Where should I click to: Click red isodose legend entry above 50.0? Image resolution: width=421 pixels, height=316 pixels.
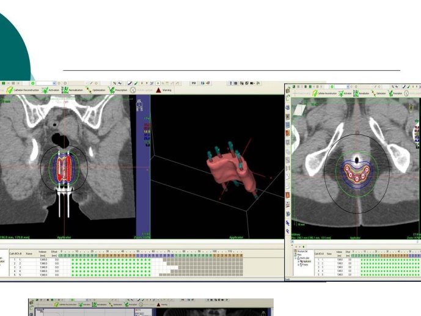147,128
